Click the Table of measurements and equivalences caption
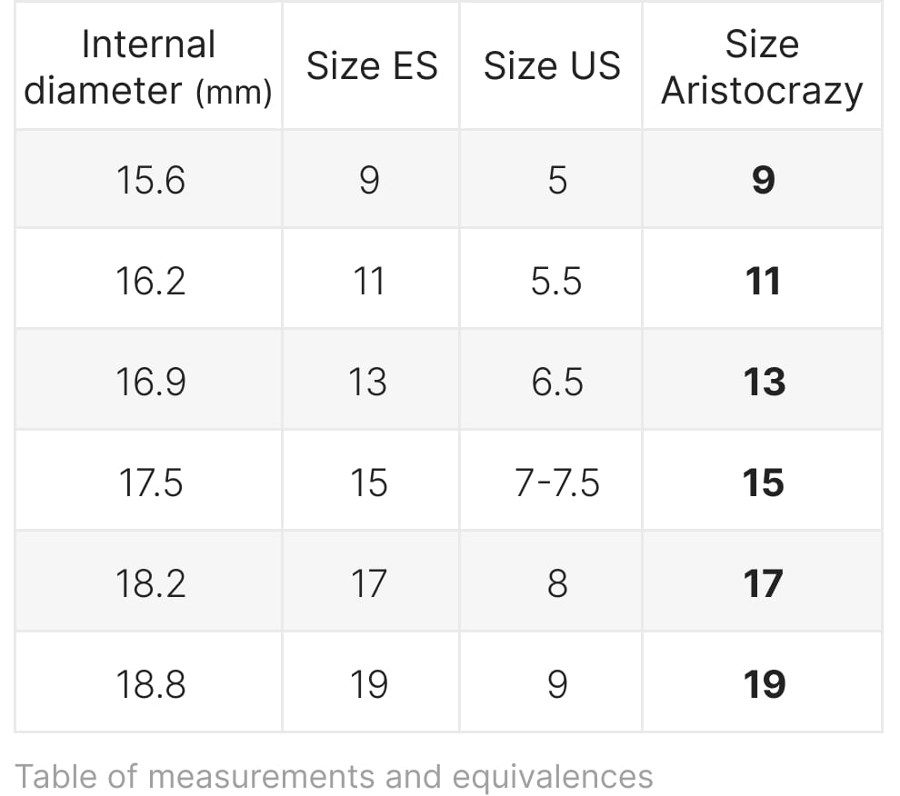The height and width of the screenshot is (796, 900). point(334,777)
